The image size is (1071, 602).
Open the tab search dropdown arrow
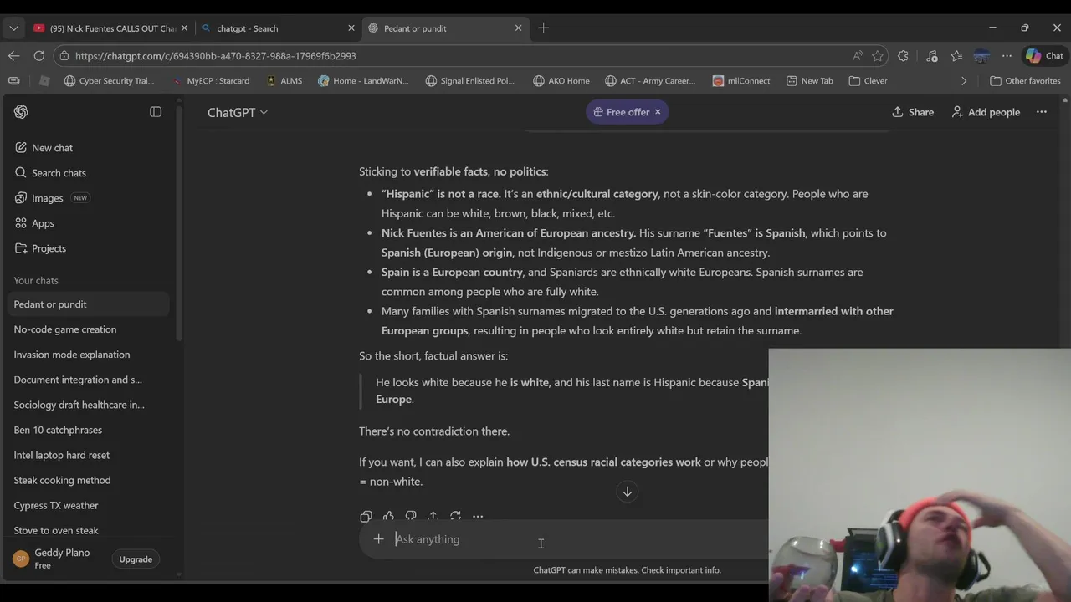pyautogui.click(x=13, y=28)
